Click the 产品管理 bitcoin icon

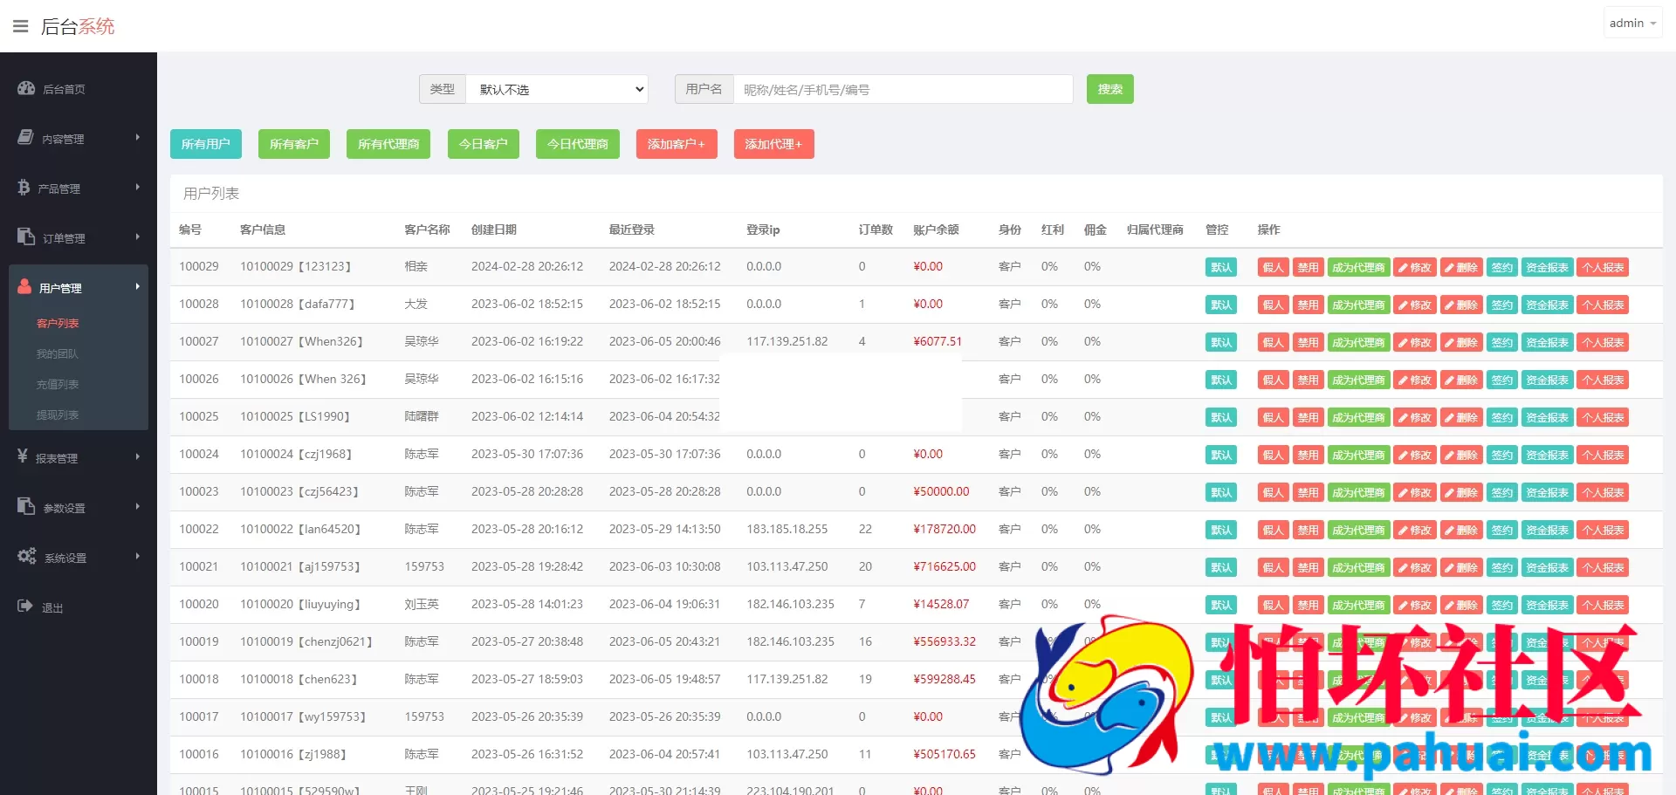24,188
